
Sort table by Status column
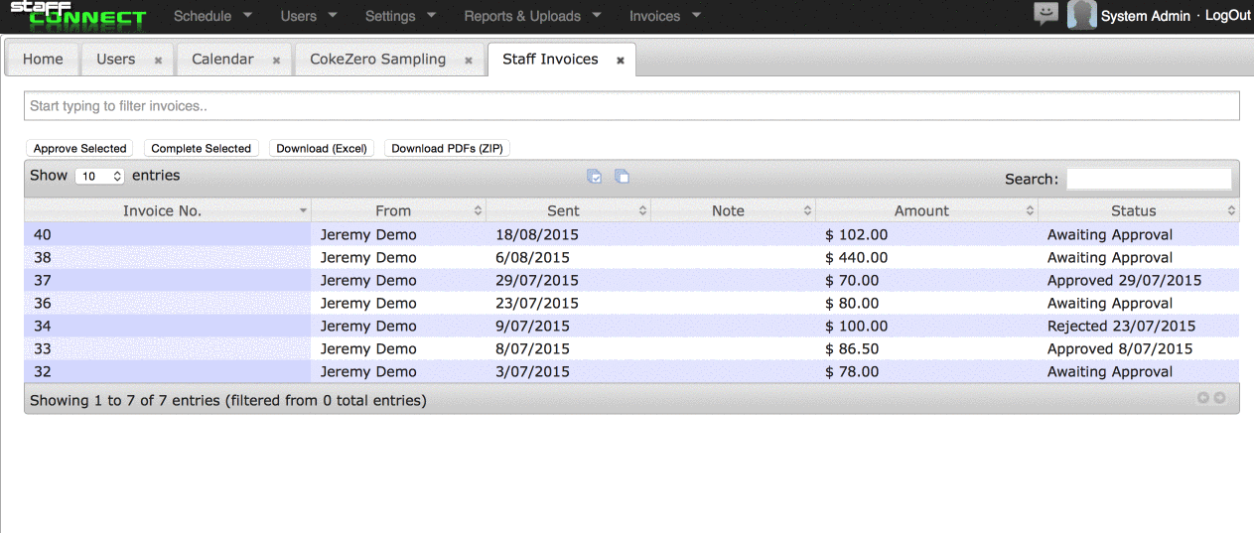[1139, 210]
